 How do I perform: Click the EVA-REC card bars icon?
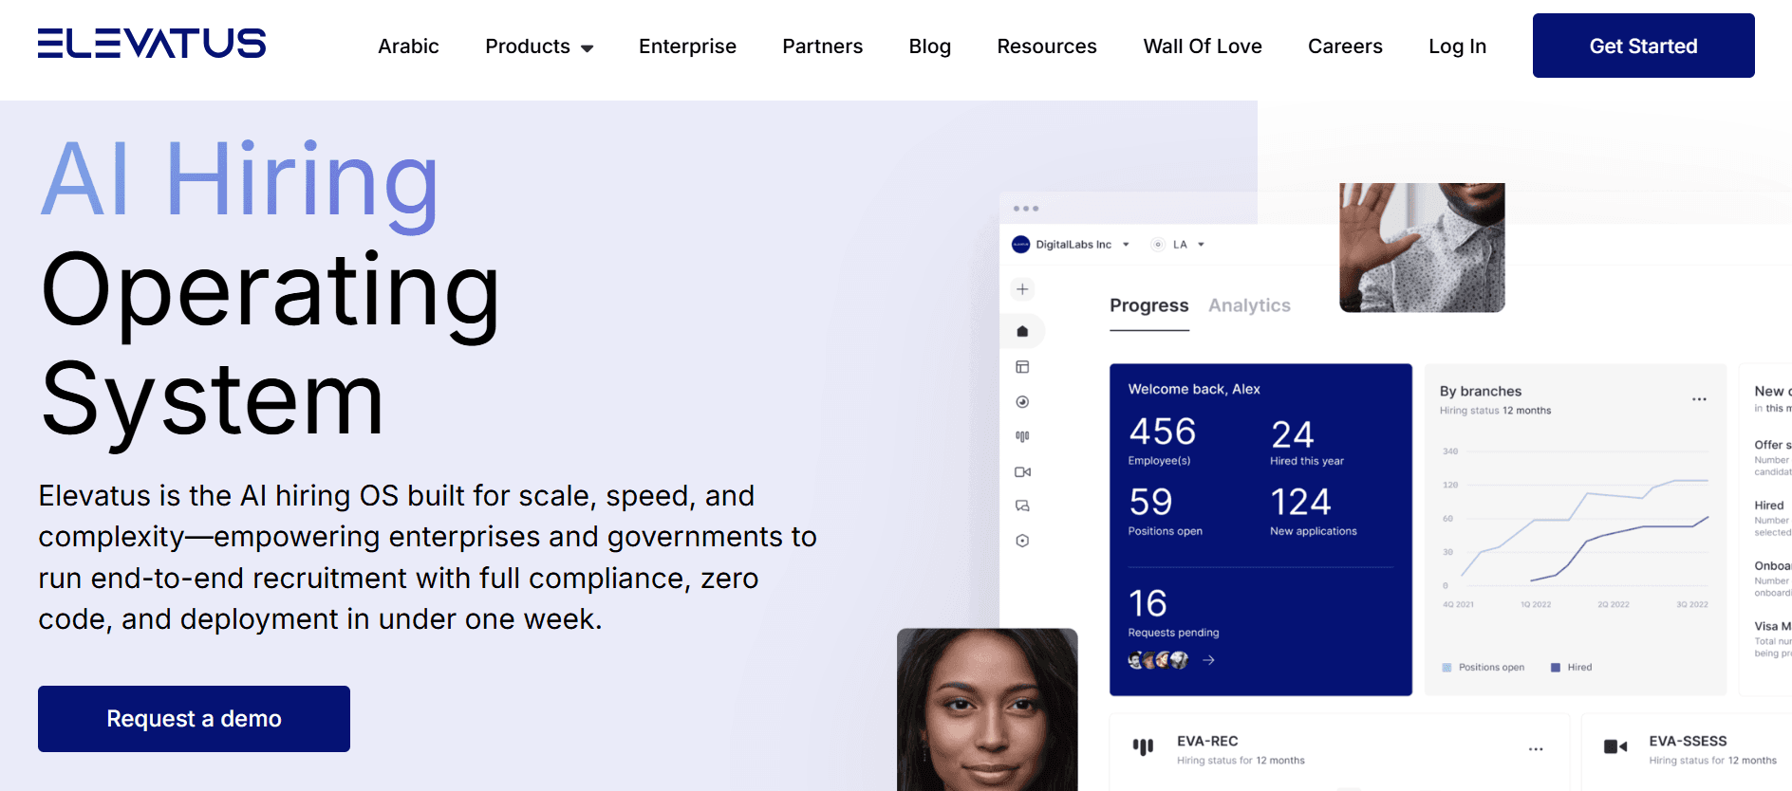(1143, 746)
